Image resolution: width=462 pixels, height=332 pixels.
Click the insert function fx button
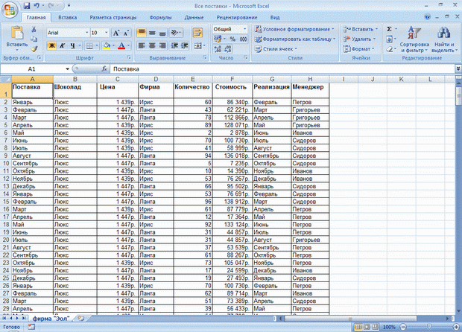[104, 69]
